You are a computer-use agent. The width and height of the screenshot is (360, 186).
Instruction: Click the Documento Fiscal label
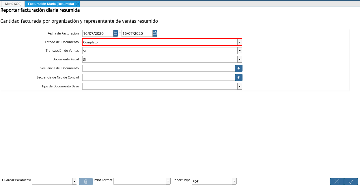66,59
